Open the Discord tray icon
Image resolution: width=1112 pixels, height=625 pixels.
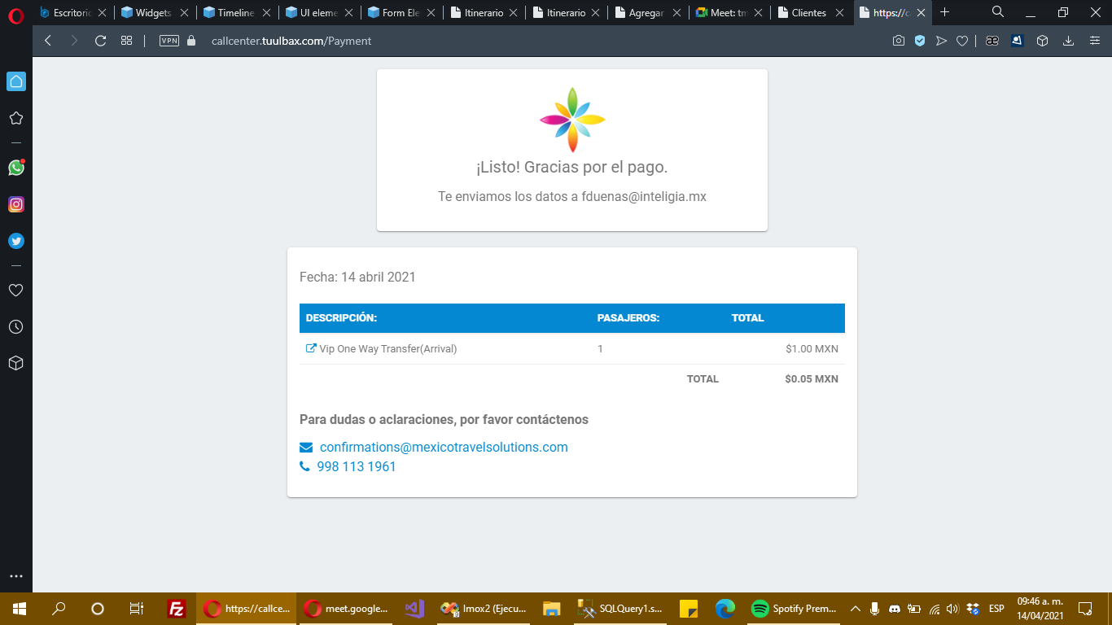pos(895,609)
